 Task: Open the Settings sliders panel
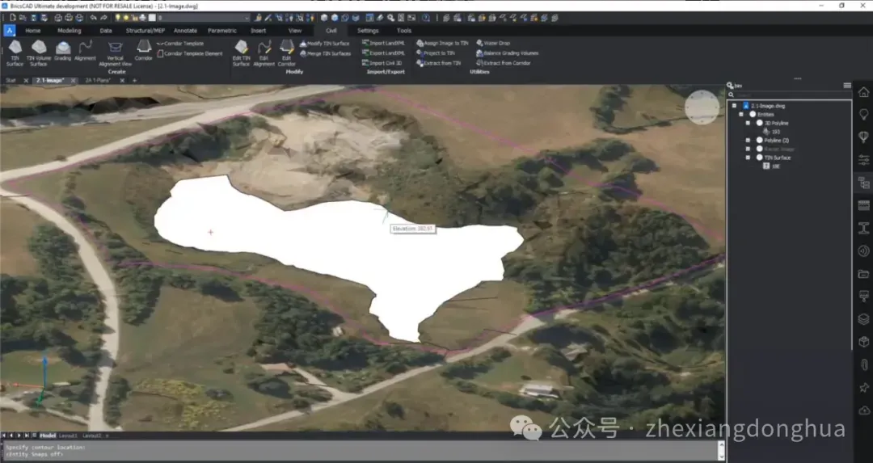pos(863,160)
